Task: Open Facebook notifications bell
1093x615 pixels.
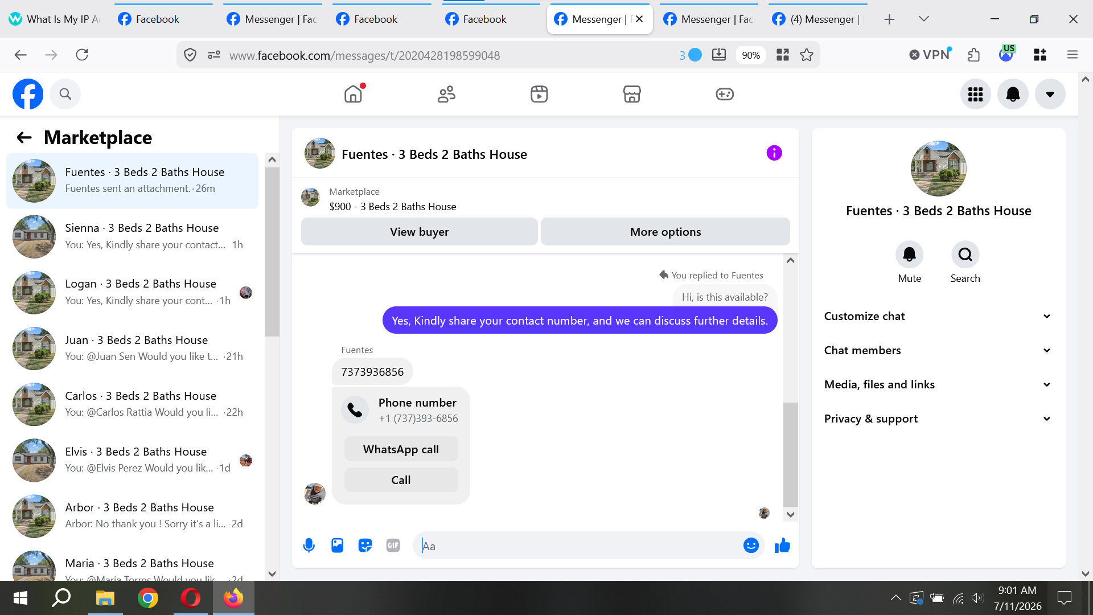Action: (x=1013, y=94)
